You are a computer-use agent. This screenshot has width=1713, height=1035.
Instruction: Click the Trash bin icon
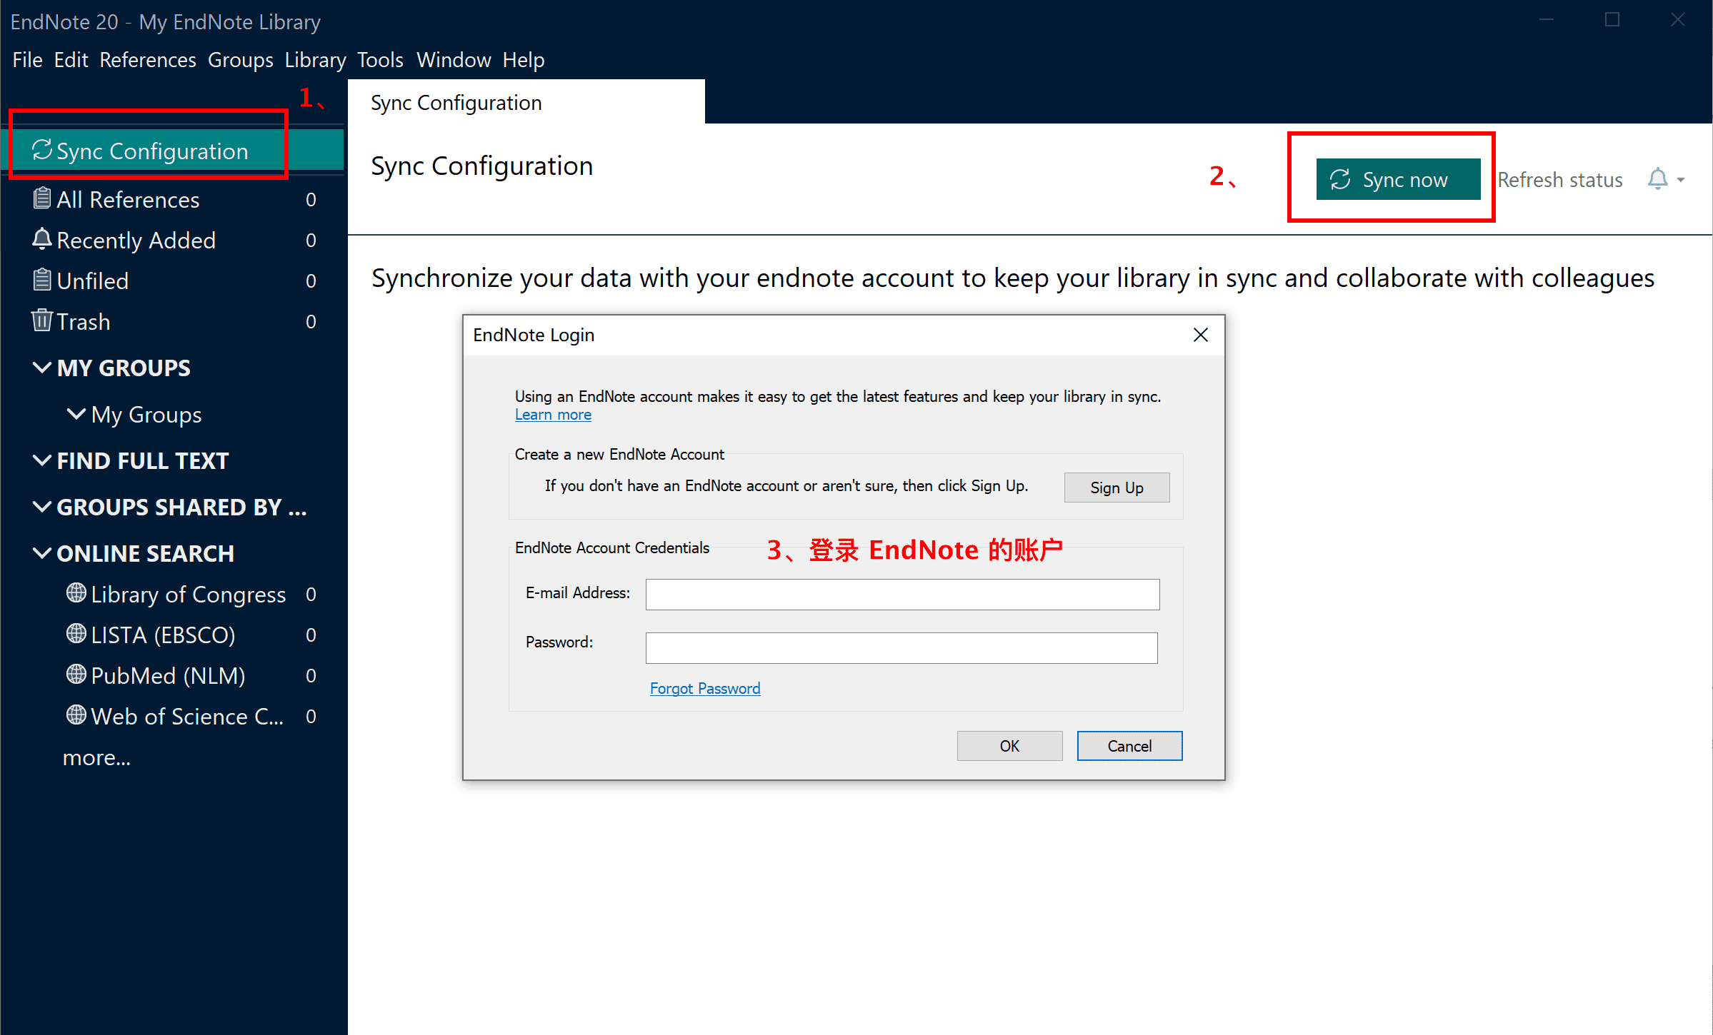41,320
